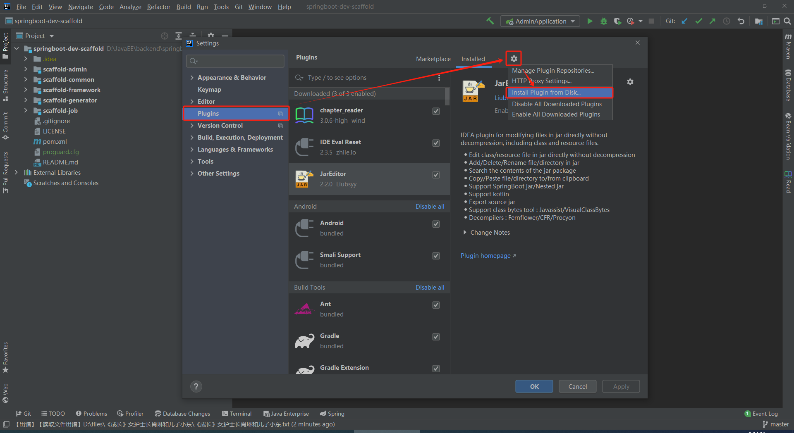Click the Run AdminApplication play icon
The height and width of the screenshot is (433, 794).
[x=590, y=21]
